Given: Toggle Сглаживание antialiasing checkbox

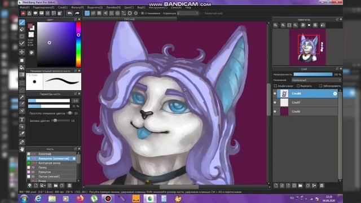Looking at the screenshot, I should pyautogui.click(x=143, y=14).
